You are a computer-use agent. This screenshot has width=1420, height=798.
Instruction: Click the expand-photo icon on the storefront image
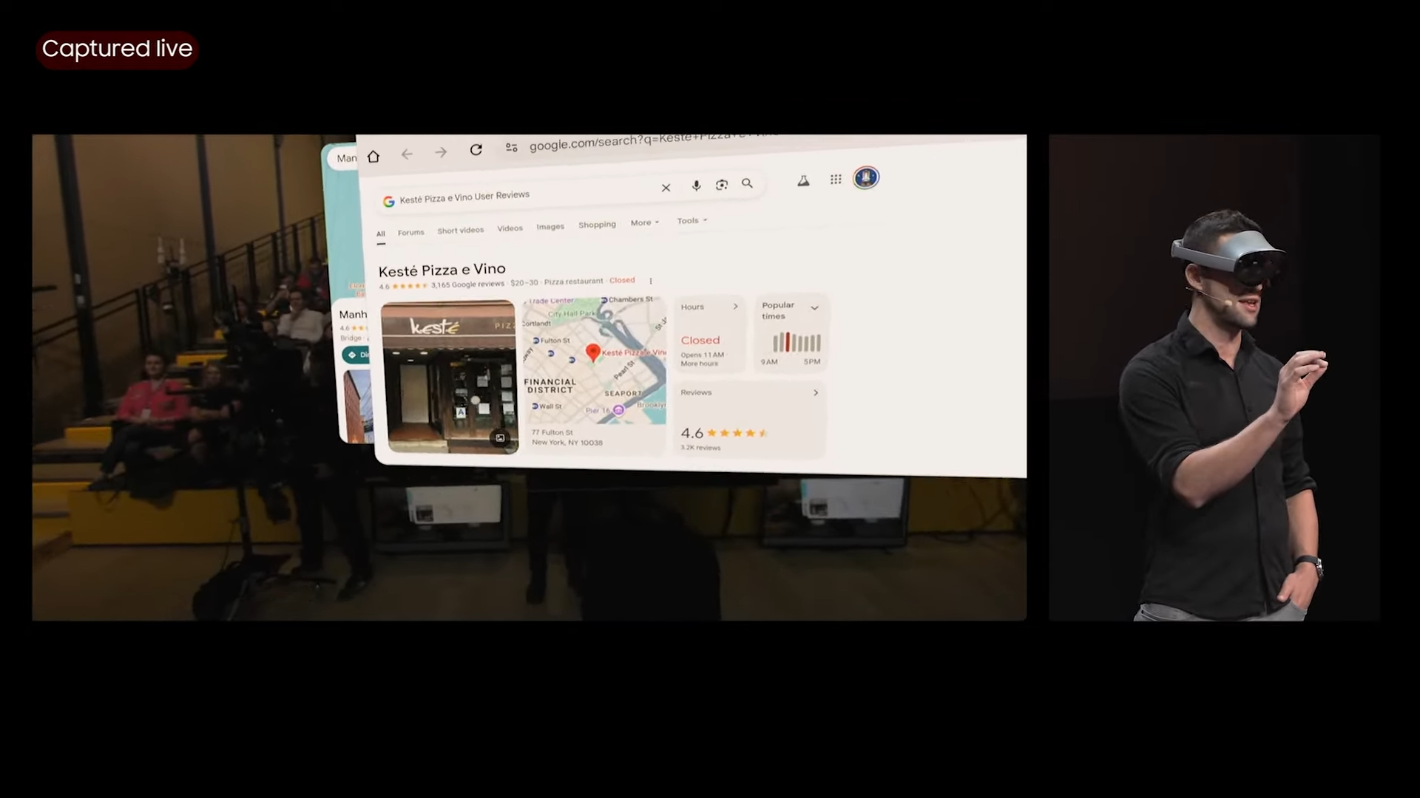(500, 438)
